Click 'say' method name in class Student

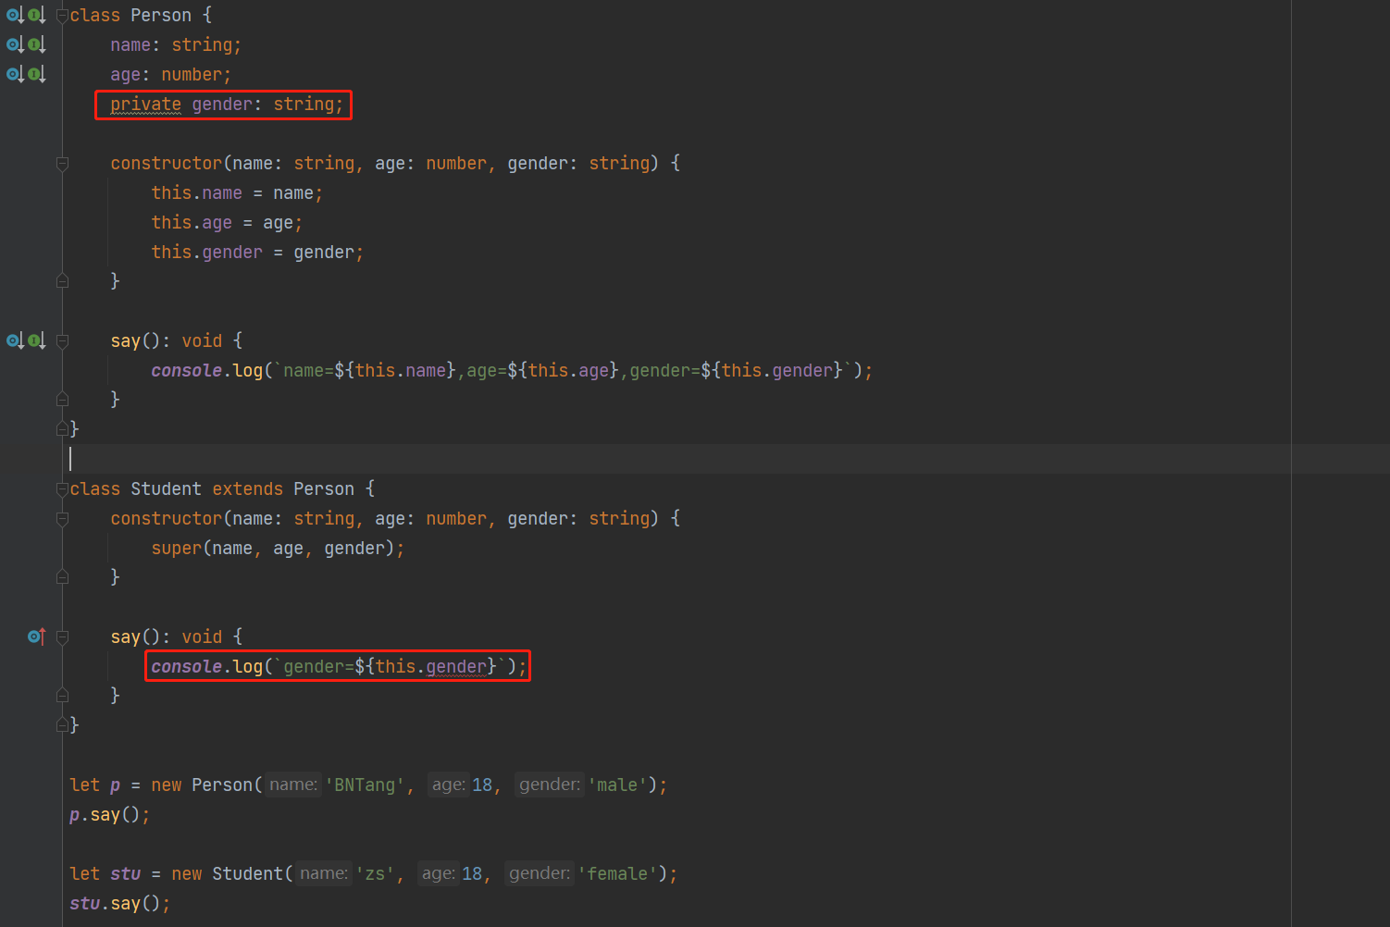(126, 637)
